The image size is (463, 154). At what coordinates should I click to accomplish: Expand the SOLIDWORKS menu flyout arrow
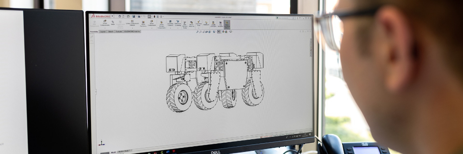pyautogui.click(x=112, y=16)
